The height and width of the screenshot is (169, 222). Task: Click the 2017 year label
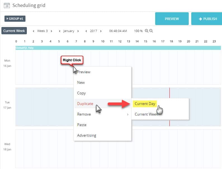(93, 31)
